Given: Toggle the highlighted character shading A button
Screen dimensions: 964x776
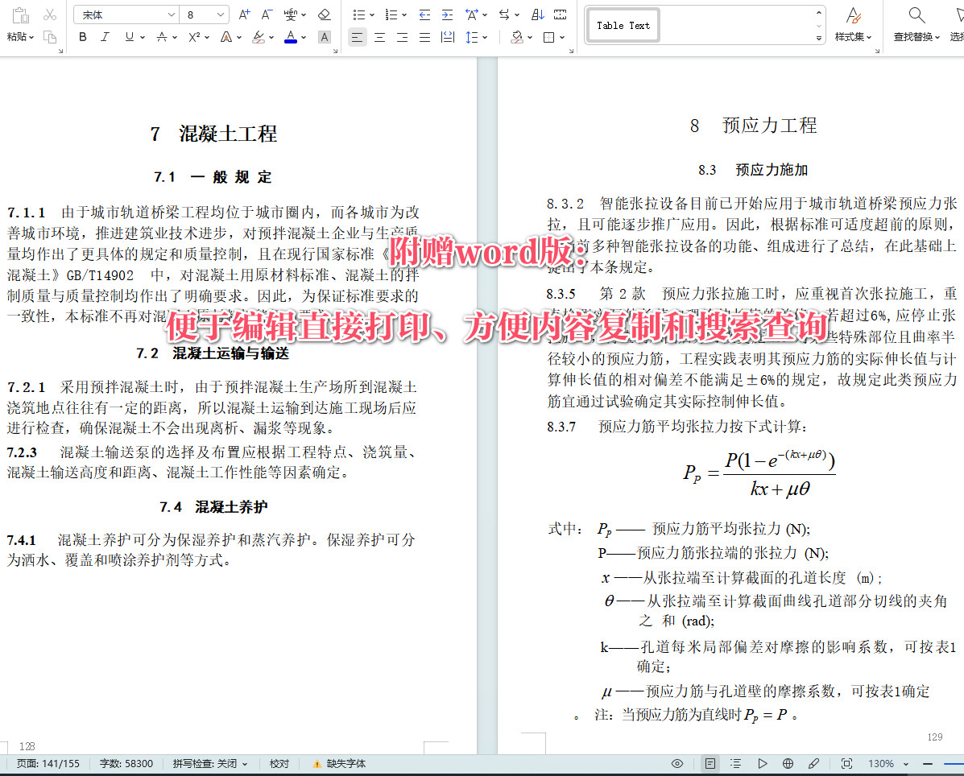Looking at the screenshot, I should pos(324,37).
